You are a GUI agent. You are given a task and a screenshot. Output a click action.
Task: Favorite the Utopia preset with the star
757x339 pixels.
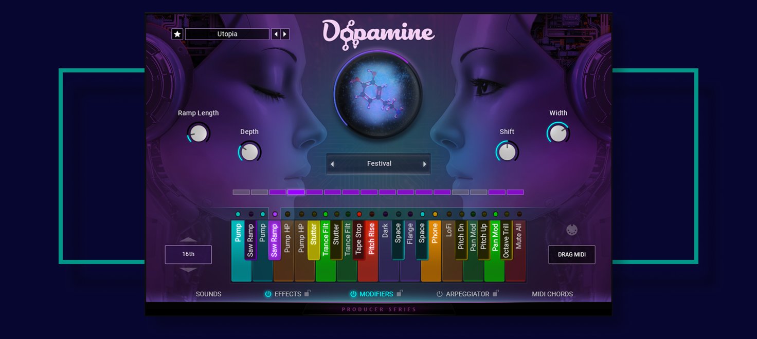[x=177, y=33]
